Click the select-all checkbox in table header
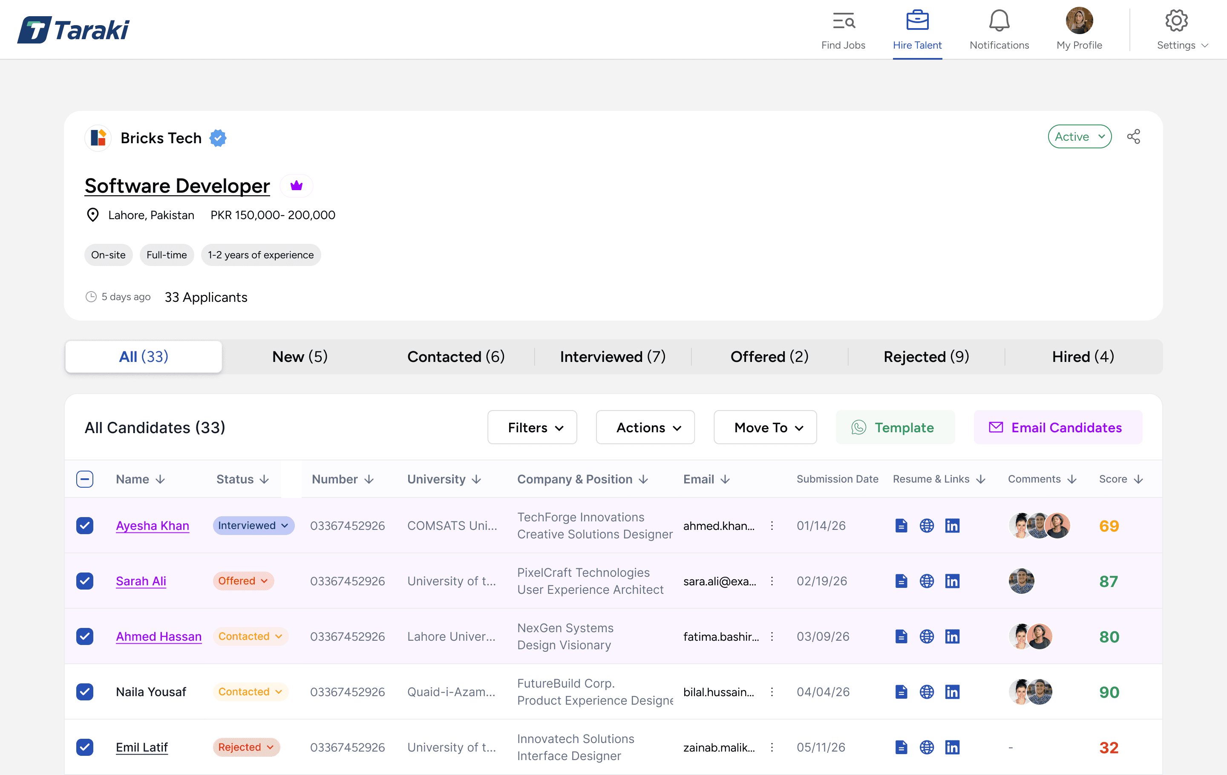The height and width of the screenshot is (775, 1227). tap(85, 479)
